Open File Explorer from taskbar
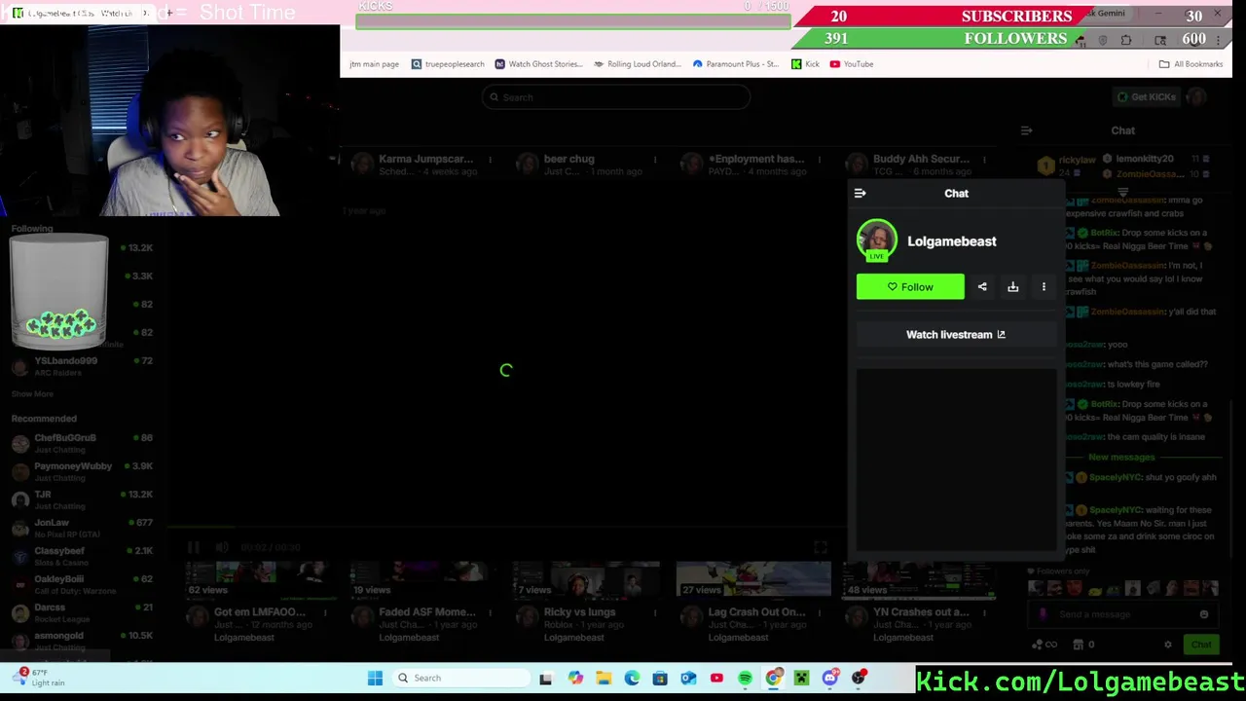 (604, 678)
